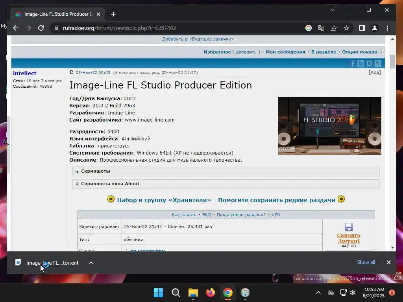This screenshot has width=403, height=302.
Task: Click the Chrome taskbar icon
Action: click(228, 293)
